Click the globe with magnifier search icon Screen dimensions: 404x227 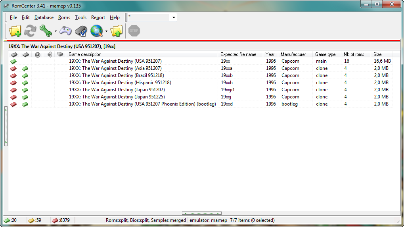tap(96, 31)
